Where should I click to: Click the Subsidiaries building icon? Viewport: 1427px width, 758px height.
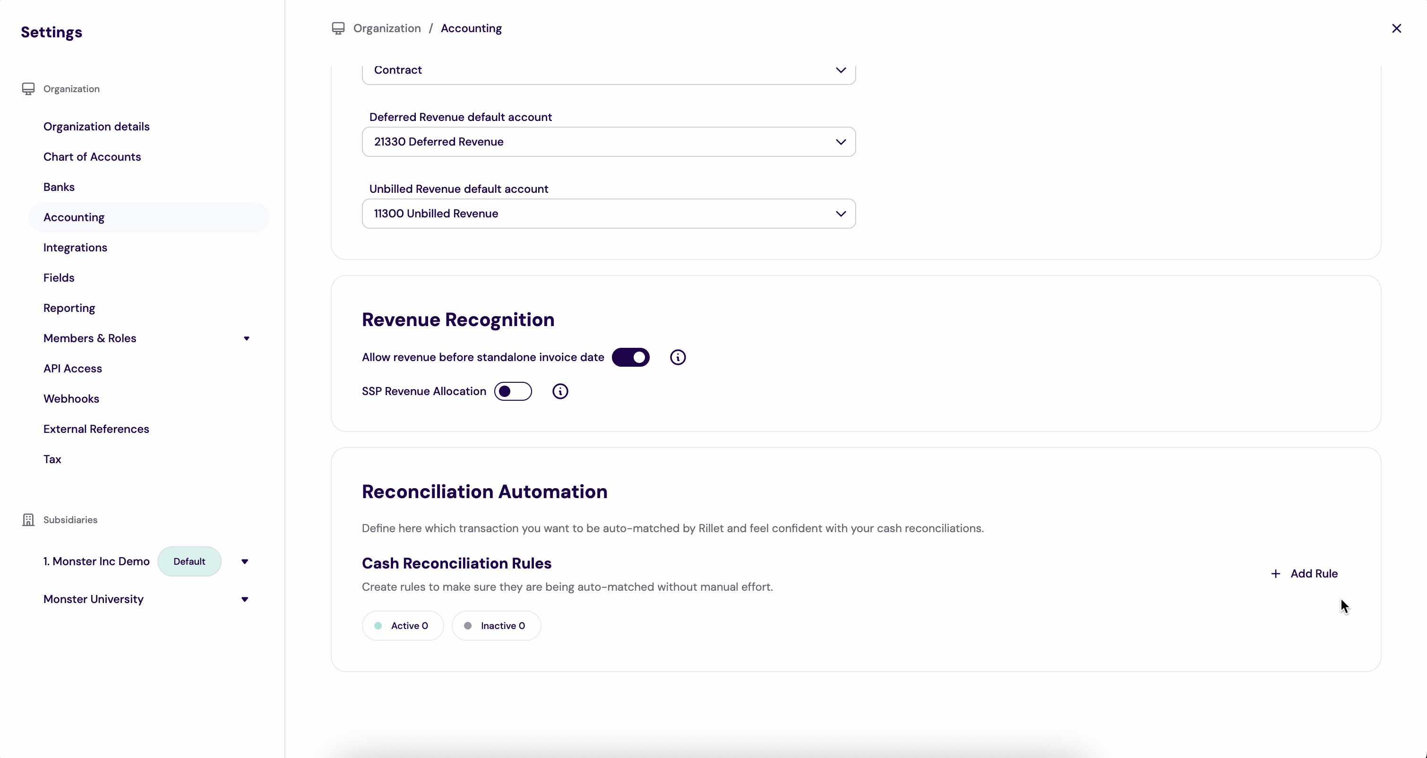click(x=28, y=520)
